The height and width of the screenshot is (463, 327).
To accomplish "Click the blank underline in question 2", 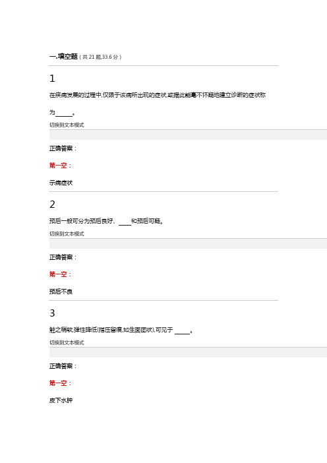I will 125,224.
